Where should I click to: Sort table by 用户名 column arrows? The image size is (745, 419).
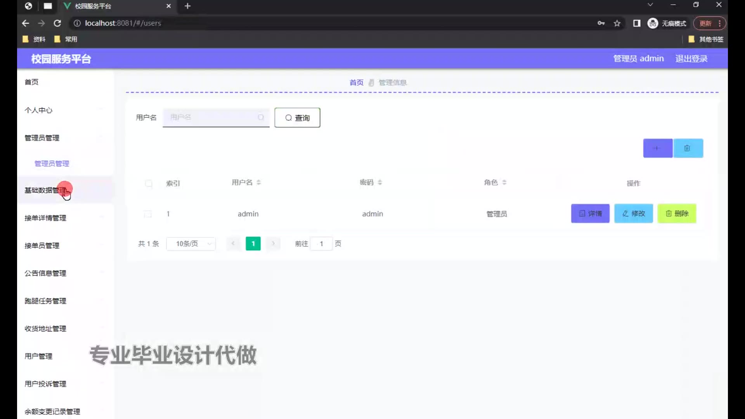(258, 182)
